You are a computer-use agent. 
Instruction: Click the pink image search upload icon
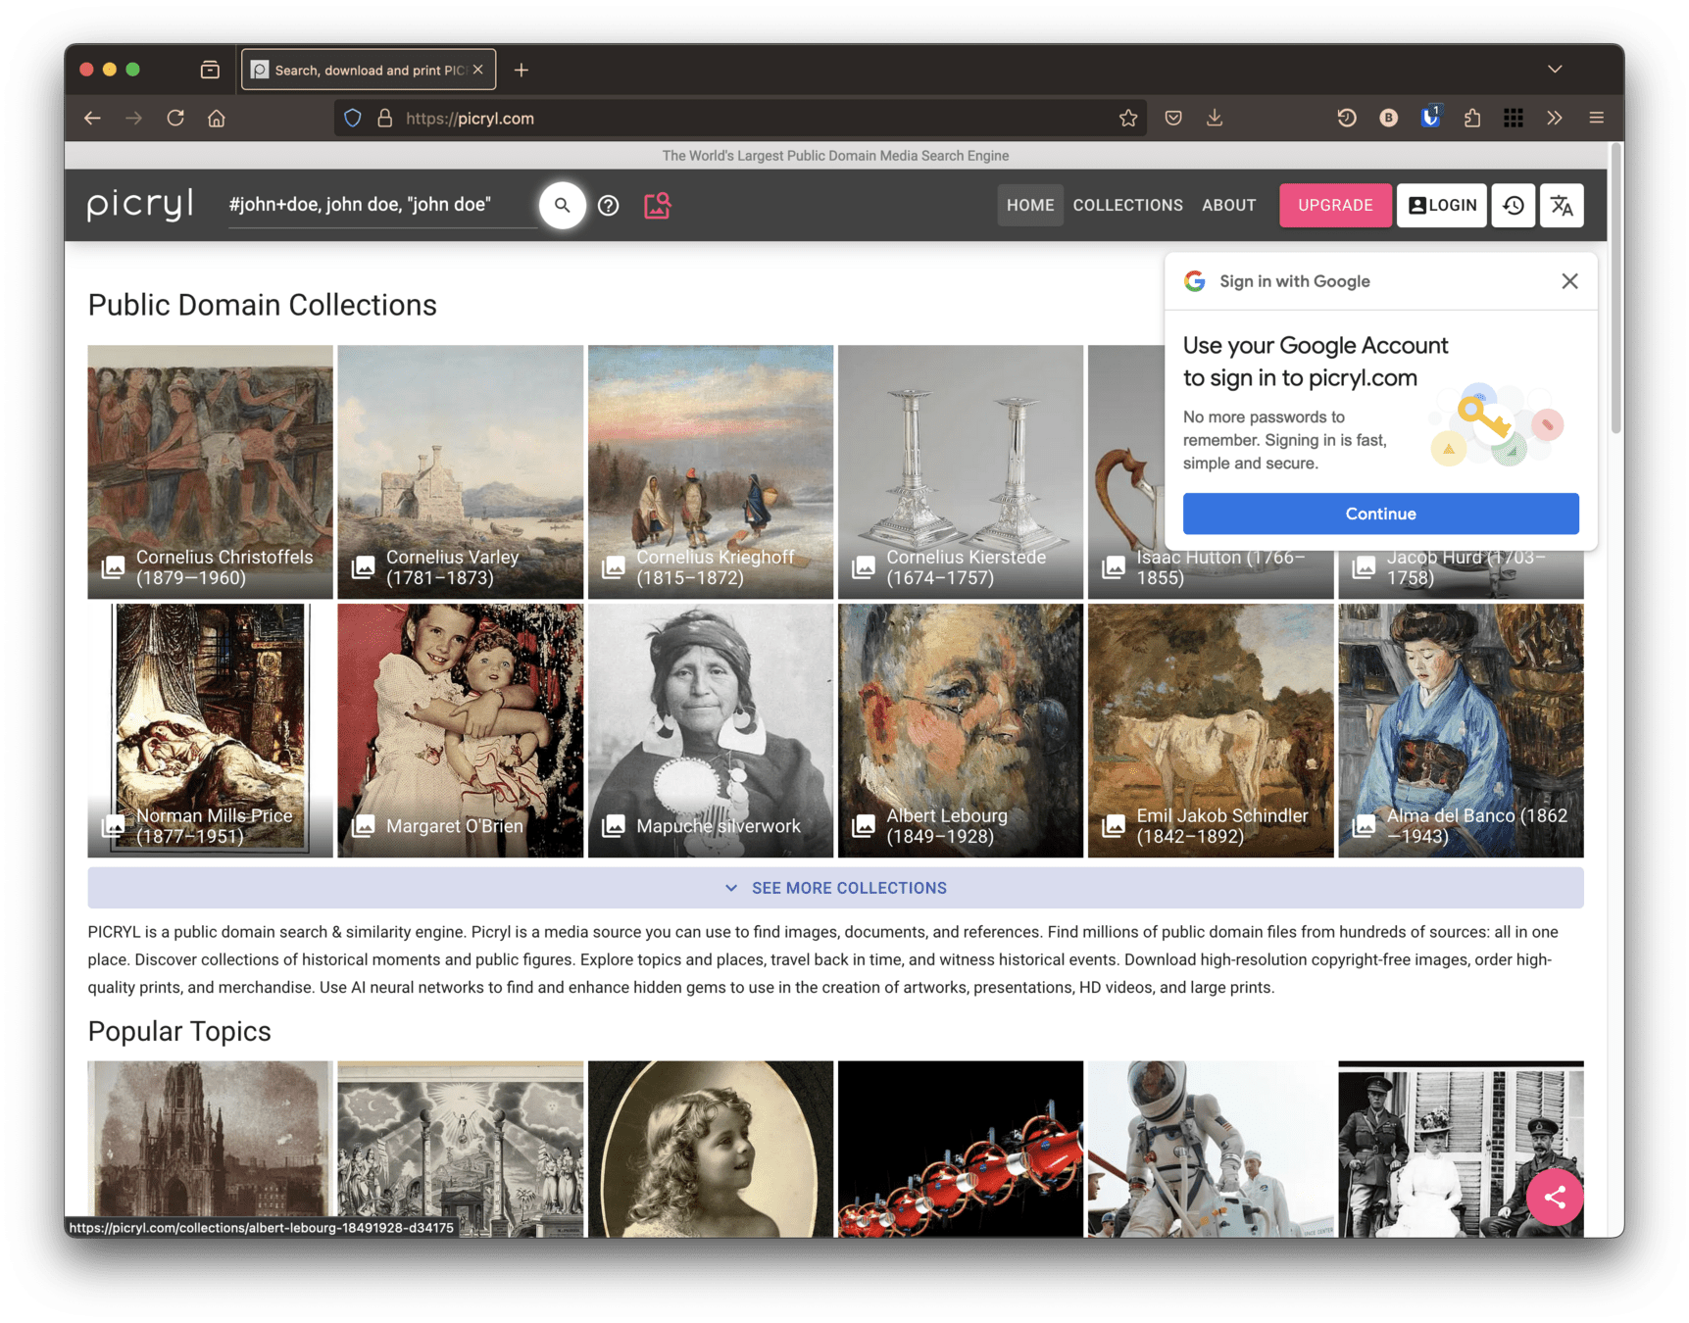[657, 205]
